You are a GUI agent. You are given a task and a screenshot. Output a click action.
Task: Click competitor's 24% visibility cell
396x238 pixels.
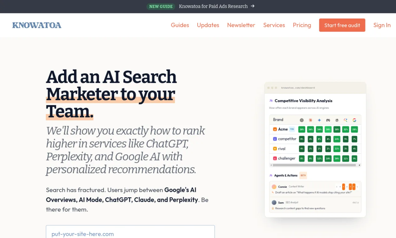(337, 139)
